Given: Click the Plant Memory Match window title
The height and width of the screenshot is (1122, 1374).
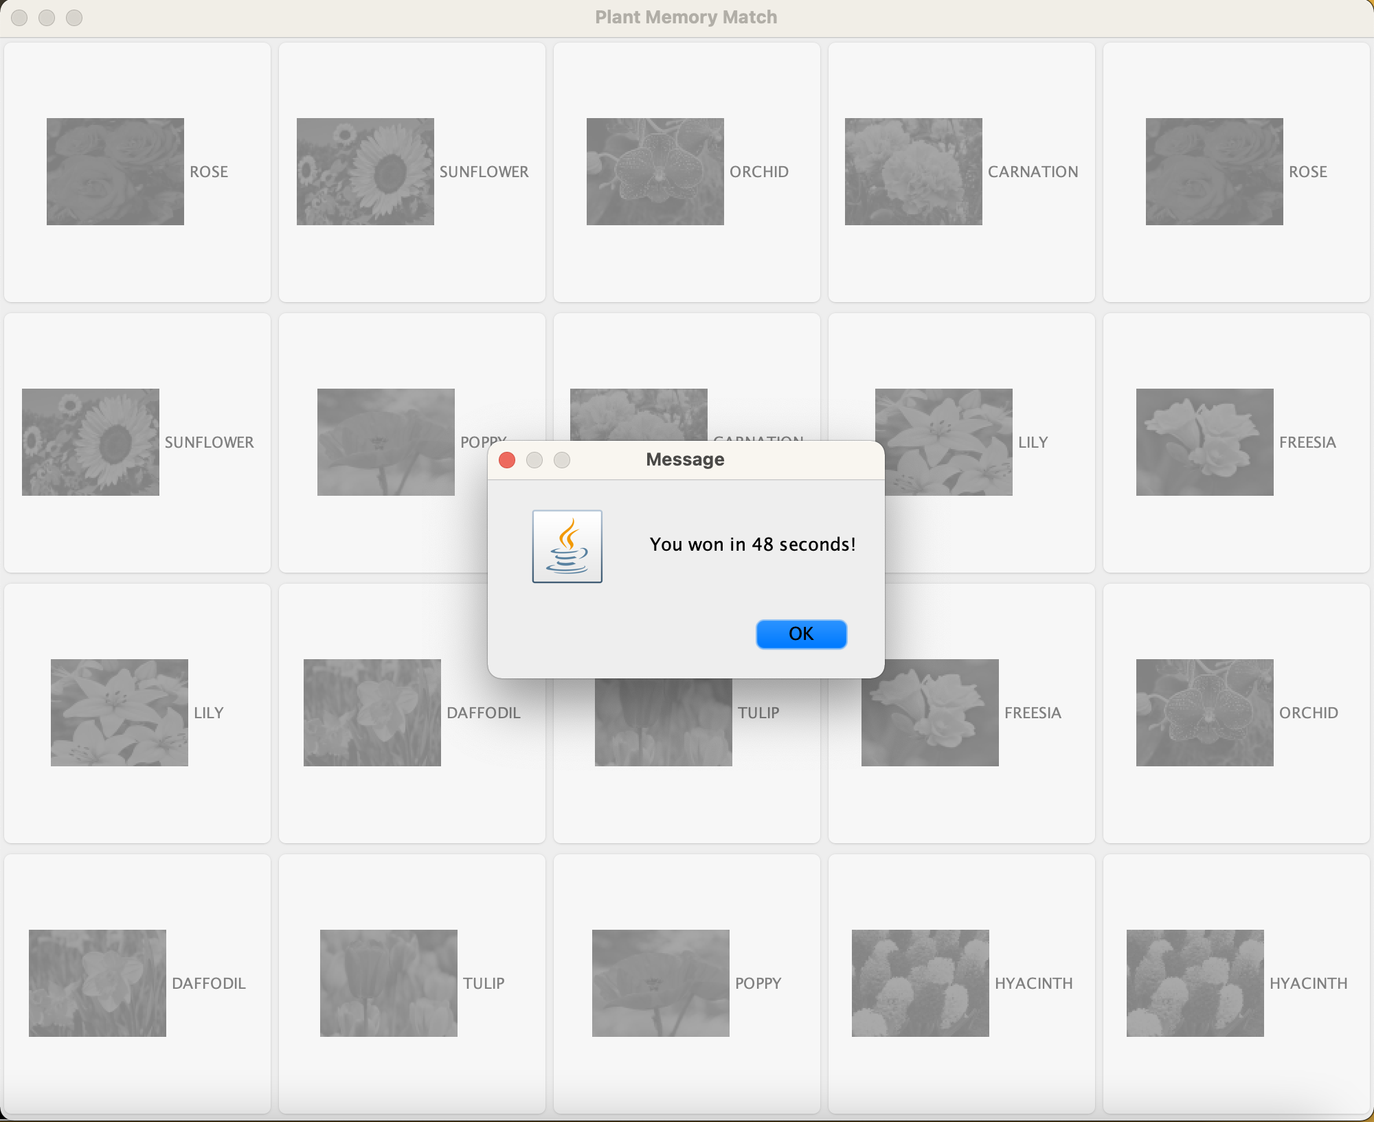Looking at the screenshot, I should point(686,17).
